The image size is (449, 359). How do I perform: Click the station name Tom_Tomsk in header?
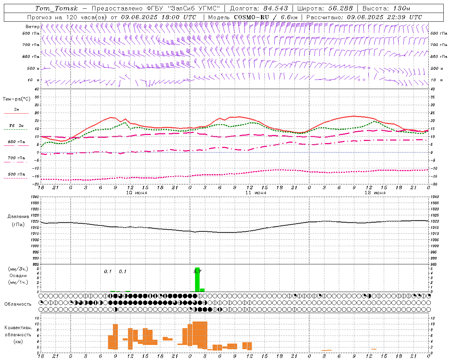[56, 8]
